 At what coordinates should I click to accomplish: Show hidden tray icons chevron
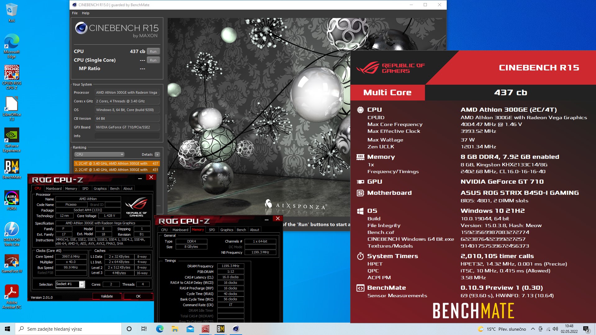point(533,329)
